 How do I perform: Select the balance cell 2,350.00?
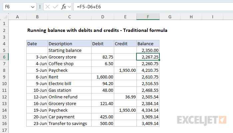point(148,50)
